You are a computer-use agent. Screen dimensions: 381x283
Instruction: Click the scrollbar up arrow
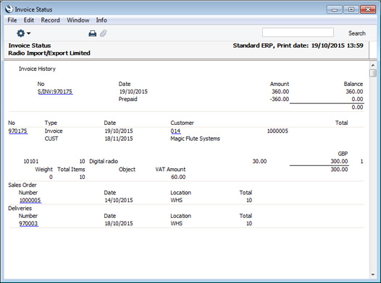point(373,65)
